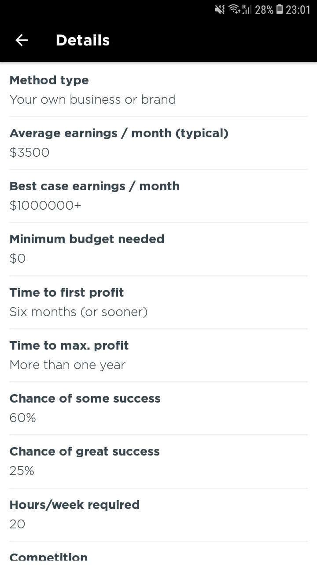
Task: Tap the Details screen title
Action: click(83, 41)
